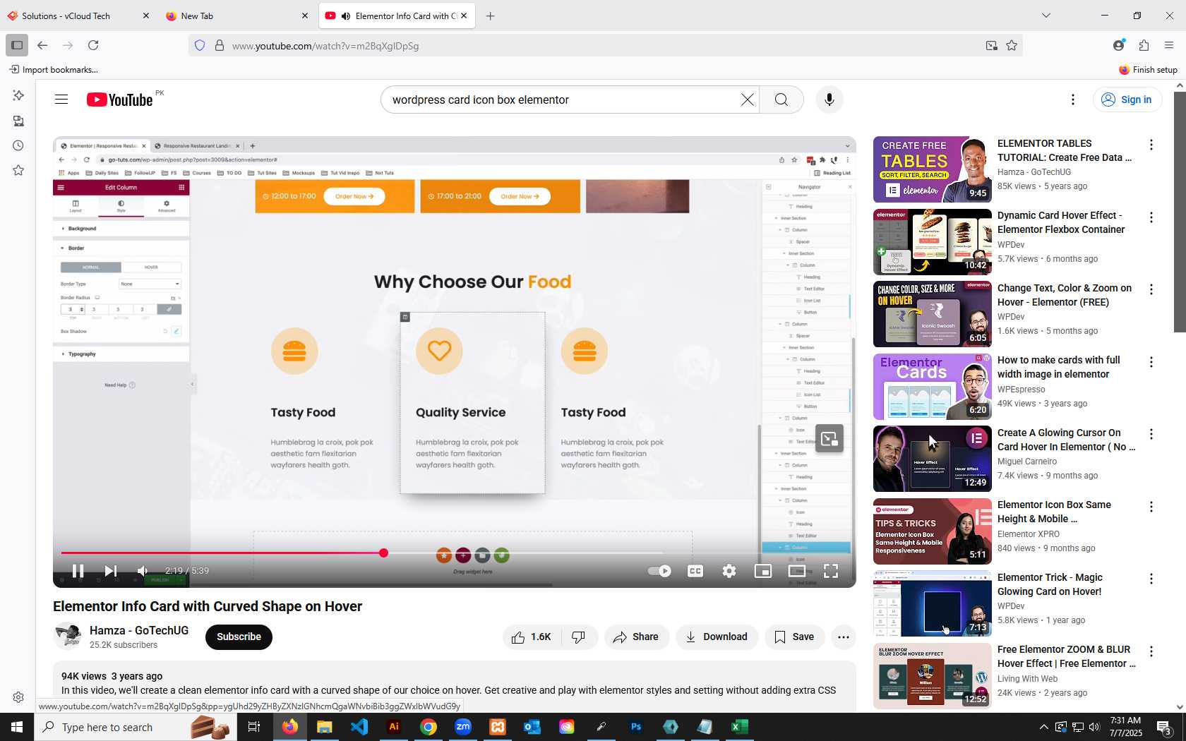Viewport: 1186px width, 741px height.
Task: Open sidebar customize gear icon
Action: [x=18, y=697]
